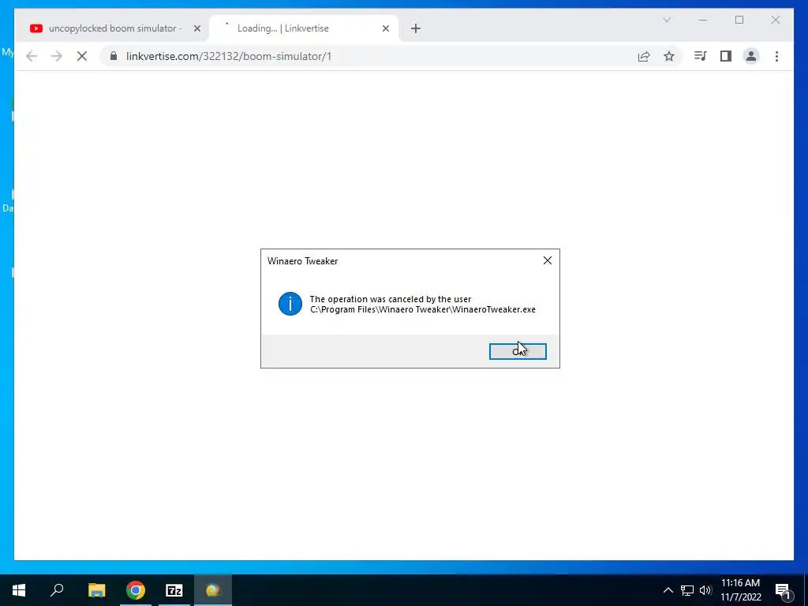Open 7-Zip from the taskbar
Viewport: 808px width, 606px height.
pyautogui.click(x=174, y=590)
